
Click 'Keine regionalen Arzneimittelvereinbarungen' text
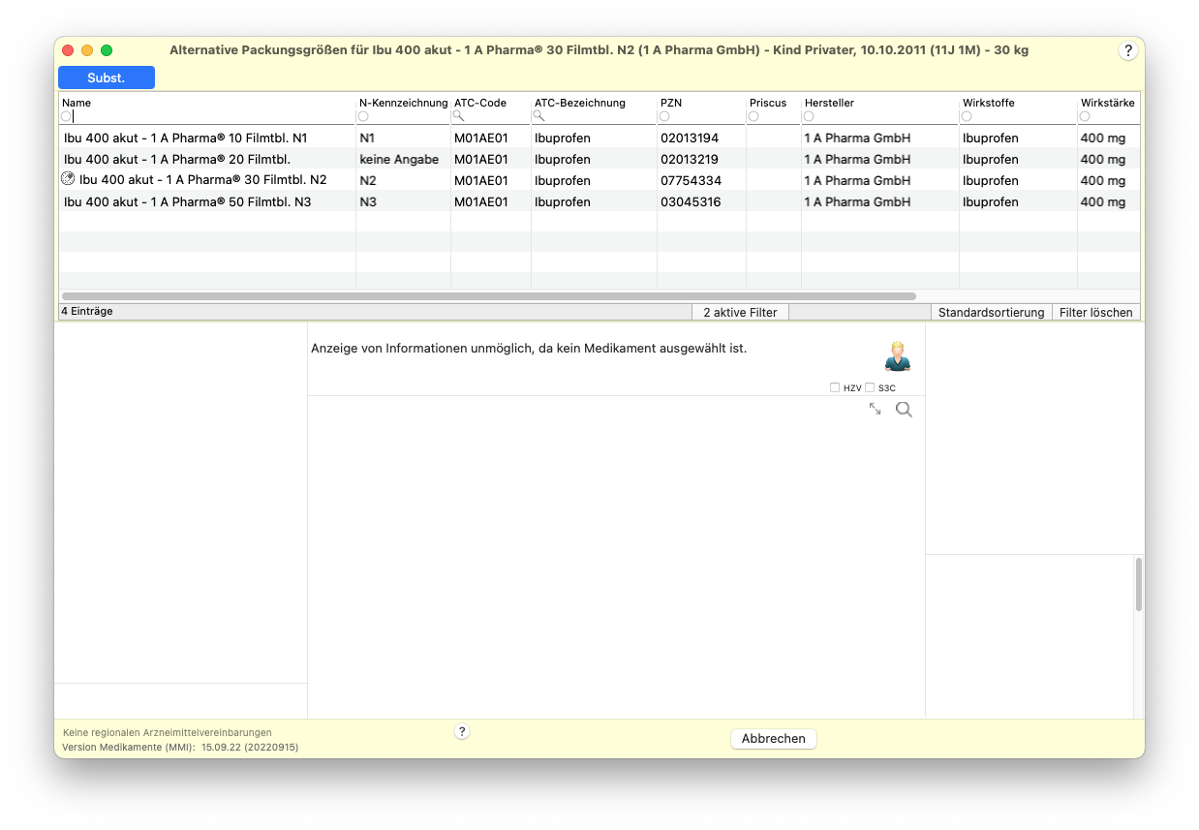168,733
